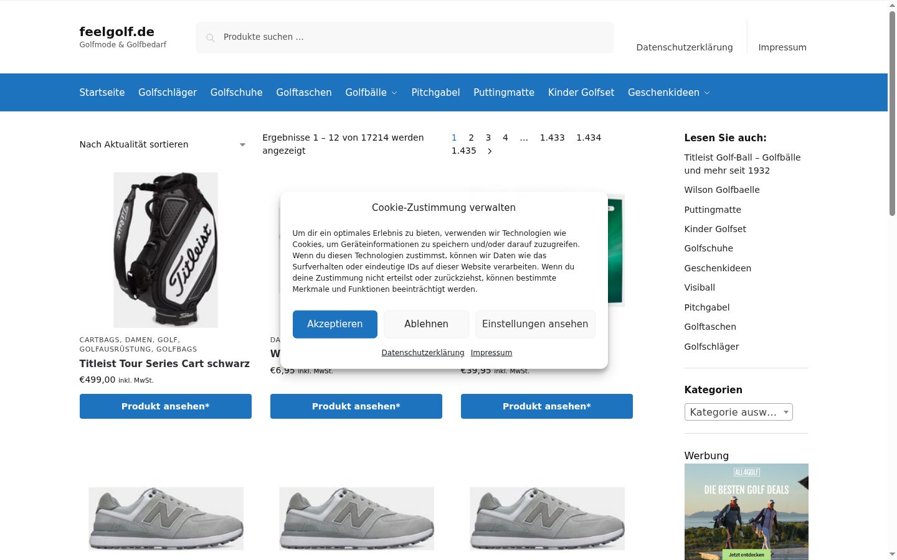Click Datenschutzerklärung in the header

tap(685, 47)
